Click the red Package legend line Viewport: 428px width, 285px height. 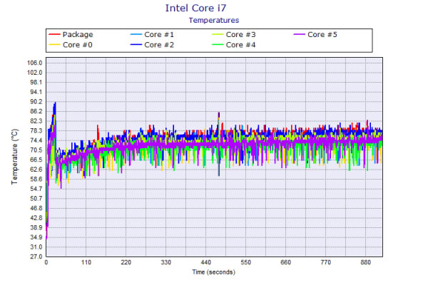tap(54, 34)
